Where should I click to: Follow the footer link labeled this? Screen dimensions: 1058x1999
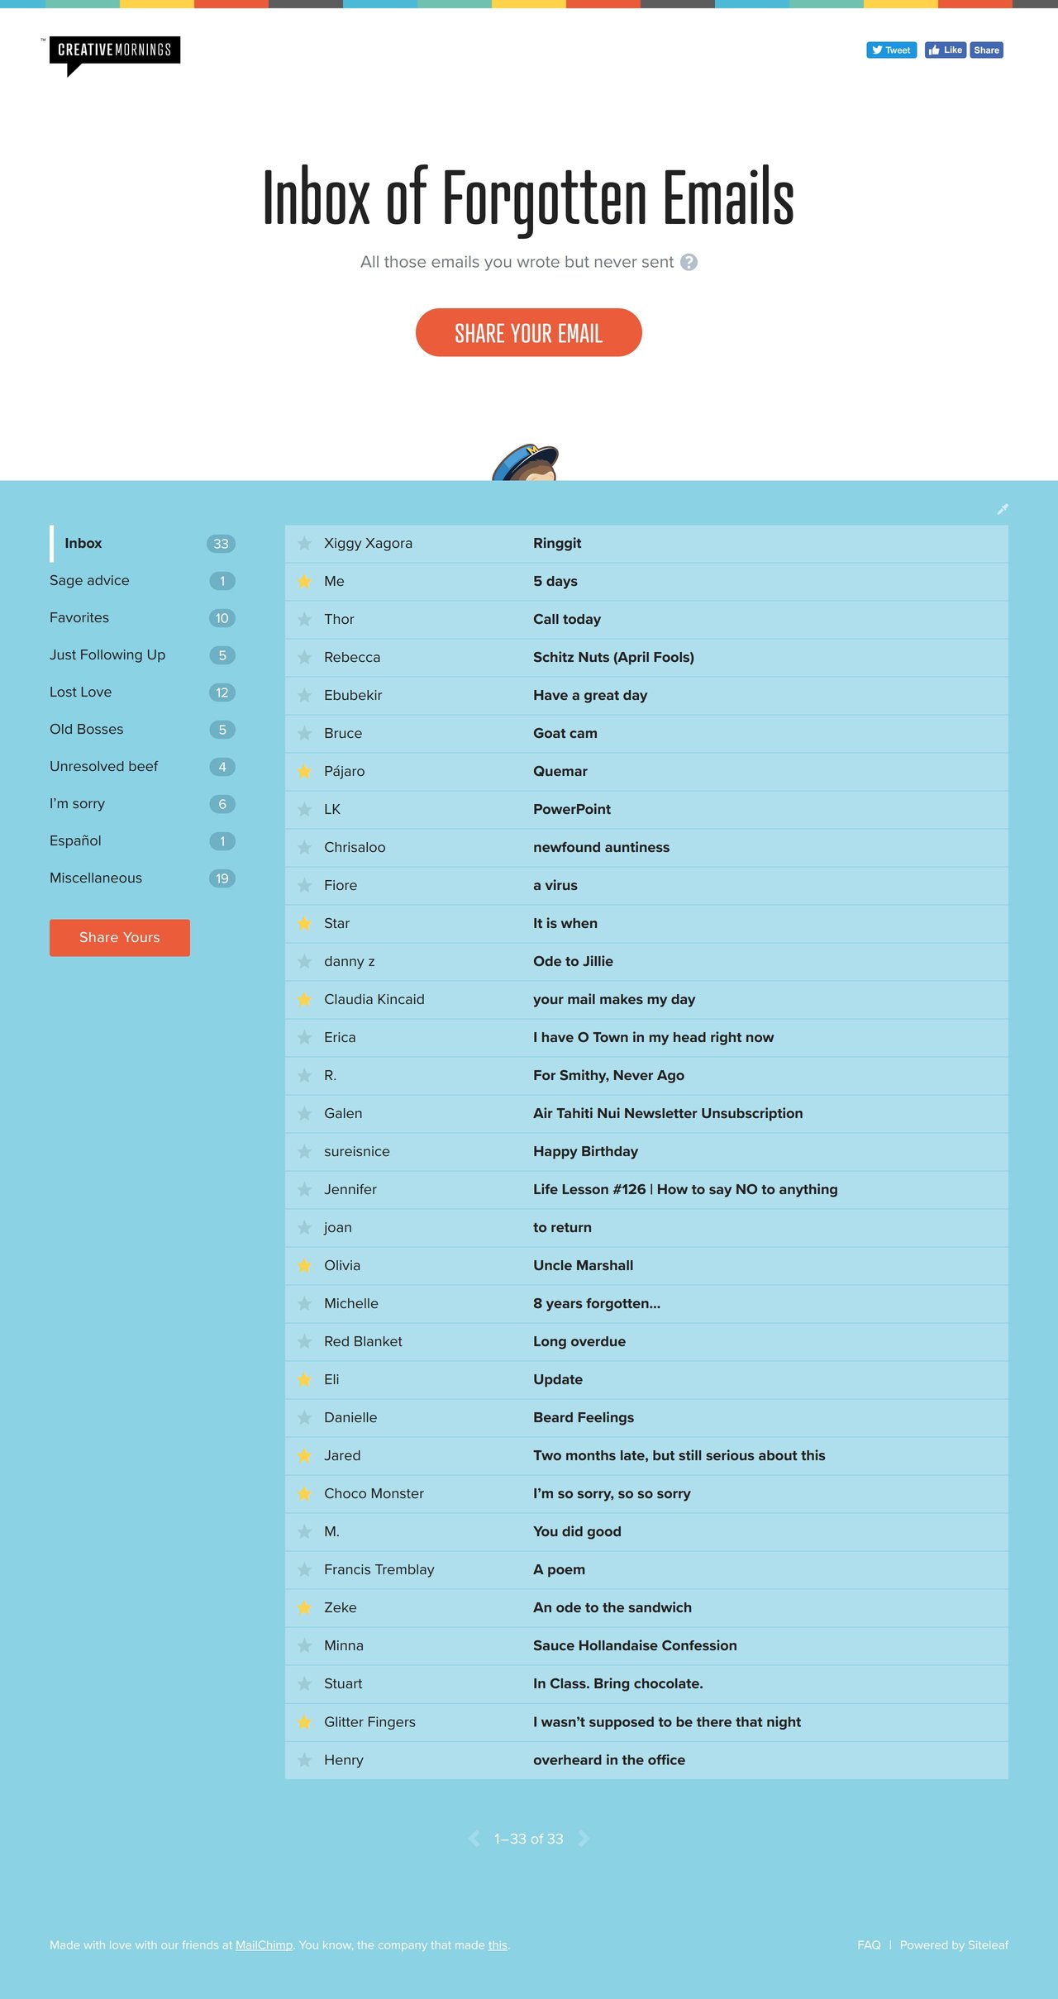click(498, 1945)
